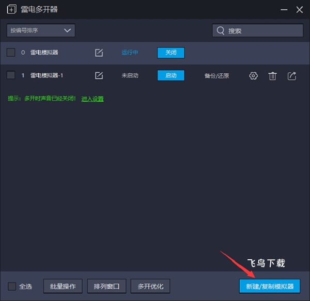Open 备份/还原 for 雷电模拟器-1

(x=216, y=76)
